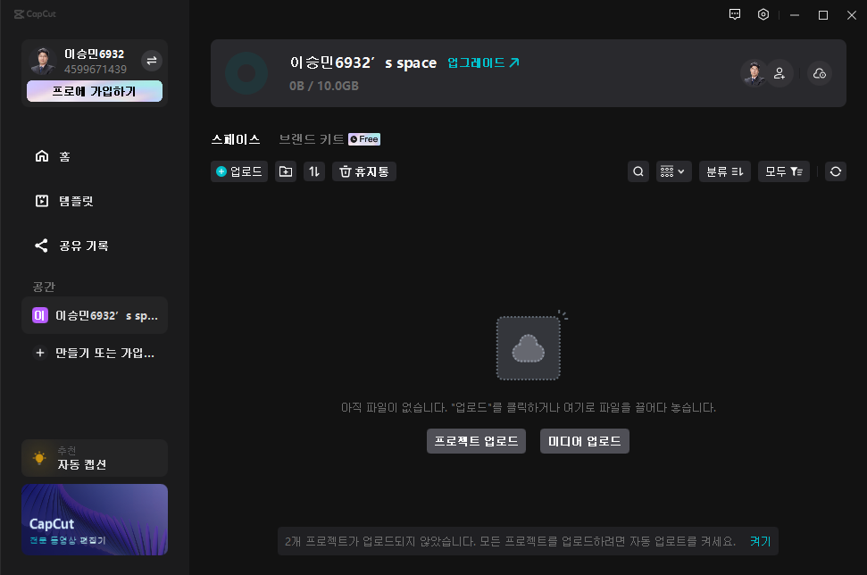Open the 휴지통 trash
This screenshot has width=867, height=575.
[x=363, y=172]
